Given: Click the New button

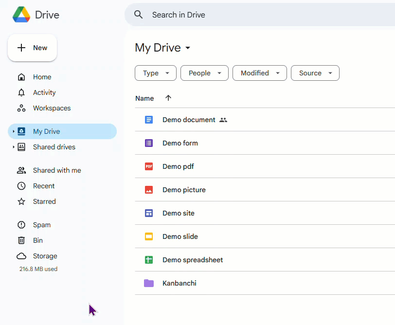Looking at the screenshot, I should (32, 48).
